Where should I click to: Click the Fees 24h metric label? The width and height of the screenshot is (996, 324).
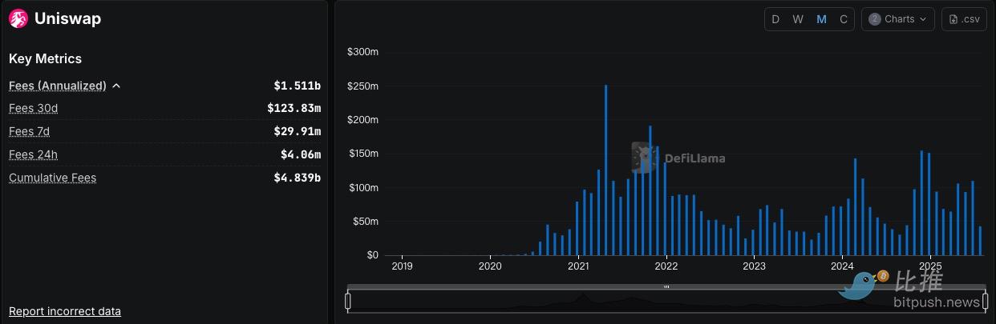[x=33, y=154]
